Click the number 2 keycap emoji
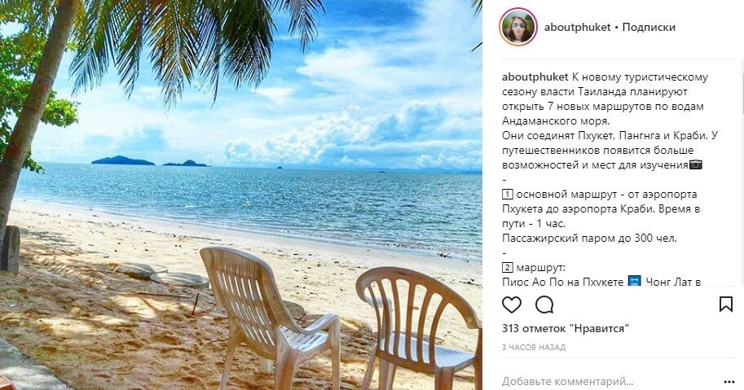The image size is (744, 390). [508, 268]
